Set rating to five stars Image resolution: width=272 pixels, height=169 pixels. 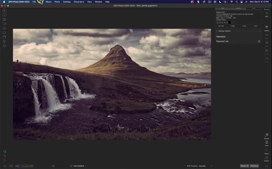pyautogui.click(x=227, y=22)
